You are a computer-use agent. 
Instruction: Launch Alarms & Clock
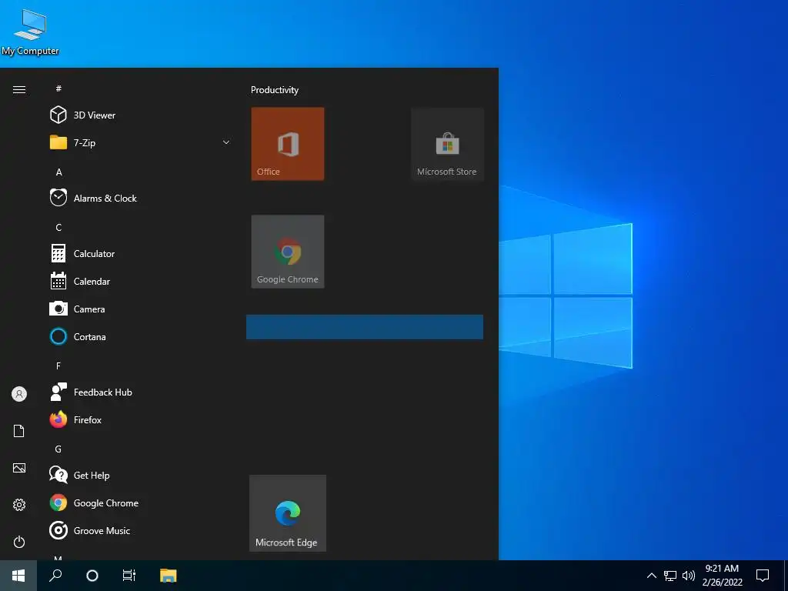coord(141,198)
